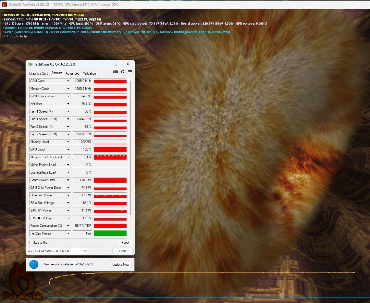370x303 pixels.
Task: Switch to the Graphics Card tab
Action: click(38, 73)
